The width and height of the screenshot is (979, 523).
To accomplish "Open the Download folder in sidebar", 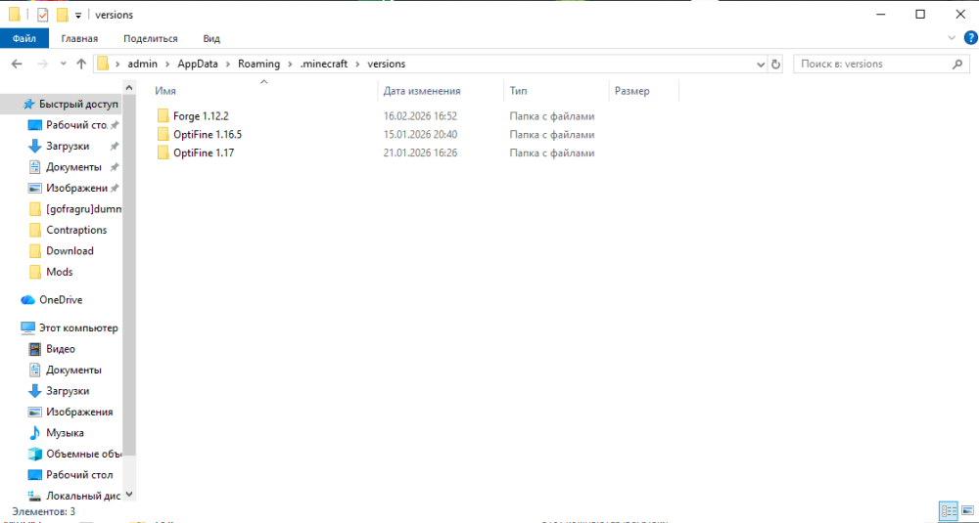I will click(x=68, y=250).
